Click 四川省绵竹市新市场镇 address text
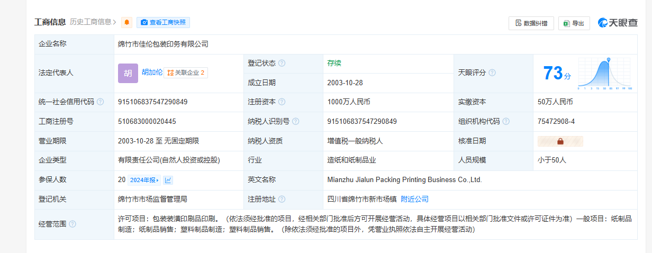 pos(362,199)
